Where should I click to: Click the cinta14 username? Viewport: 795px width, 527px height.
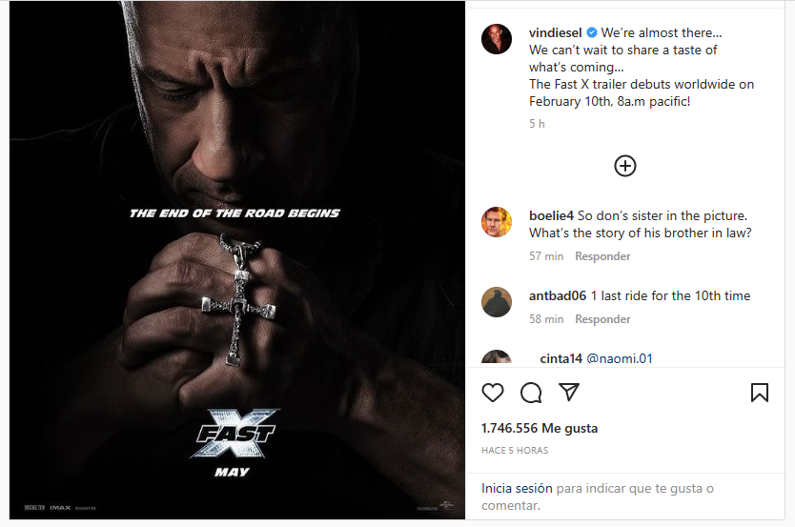coord(561,359)
